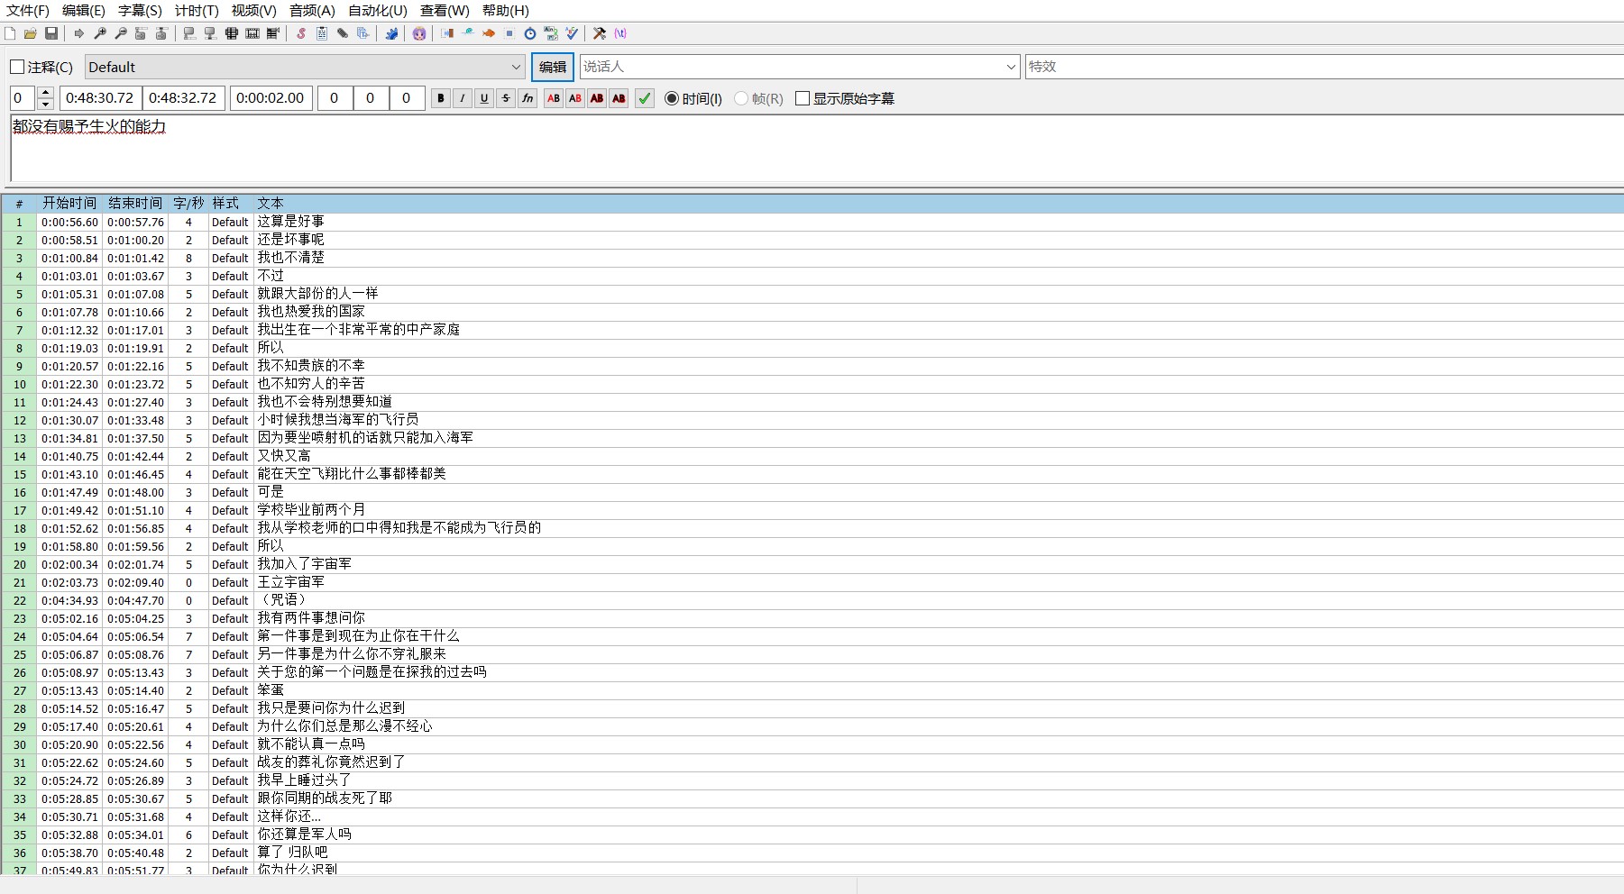Open the Default style dropdown
Image resolution: width=1624 pixels, height=894 pixels.
click(x=305, y=67)
